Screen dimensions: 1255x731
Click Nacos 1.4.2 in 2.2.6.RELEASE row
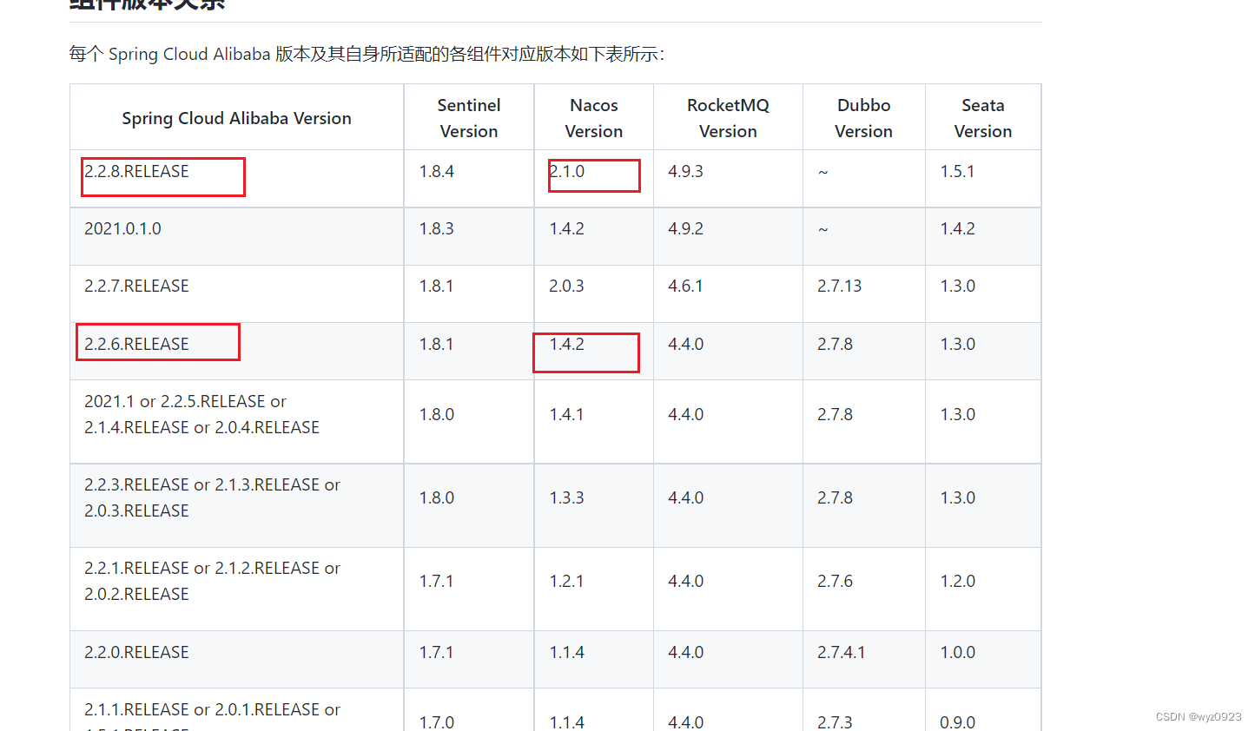coord(594,351)
